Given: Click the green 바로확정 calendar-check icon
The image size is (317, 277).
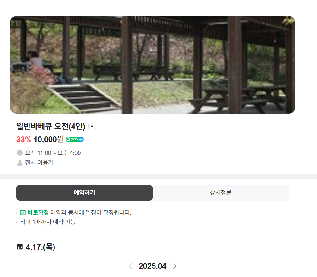Looking at the screenshot, I should (x=23, y=212).
